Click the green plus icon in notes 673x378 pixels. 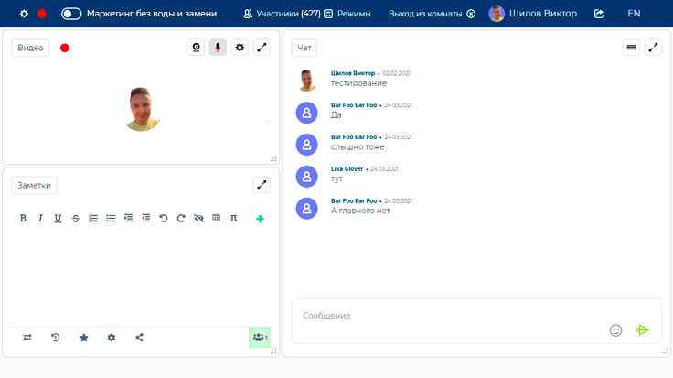[260, 219]
